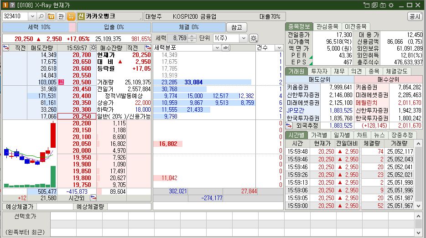Toggle swap arrows icon right of 매수잔량 직전
Viewport: 426px width, 238px height.
(148, 48)
